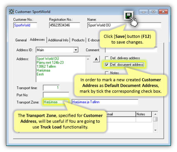Click the Name field Sport World OÜ
The height and width of the screenshot is (152, 177).
tap(124, 25)
